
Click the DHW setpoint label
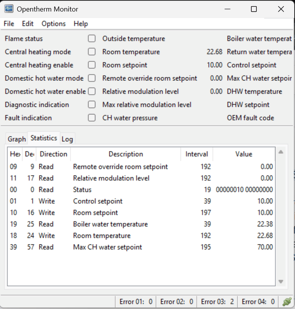click(248, 105)
